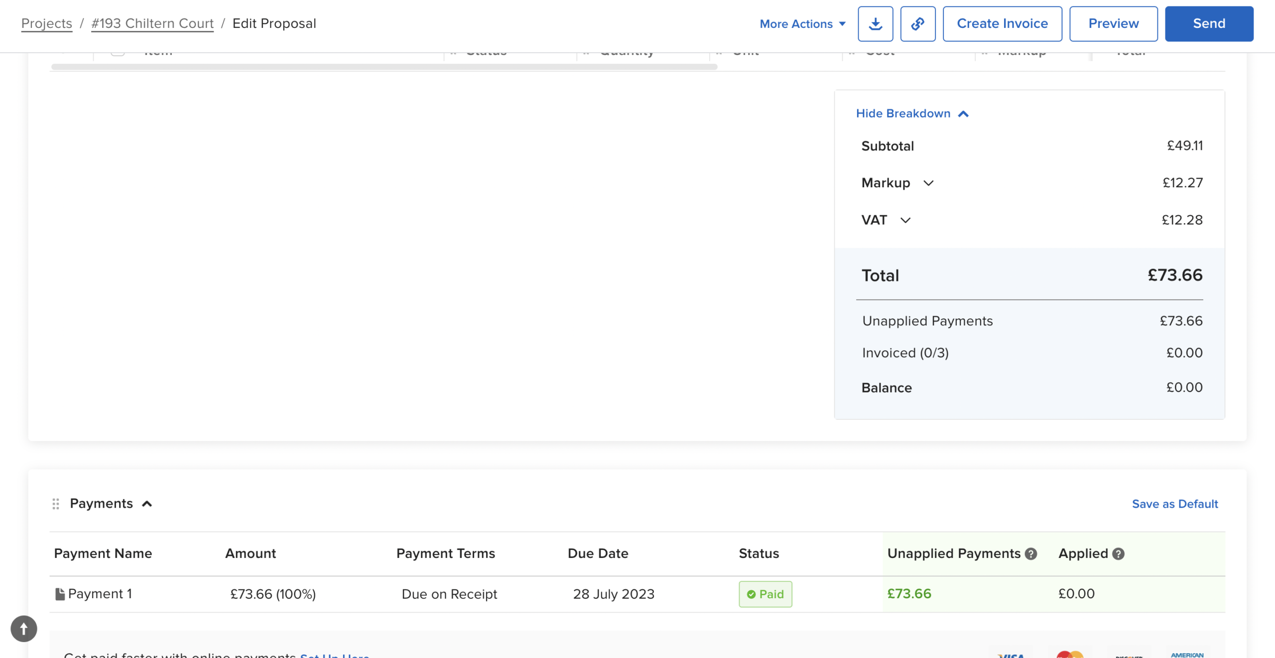Viewport: 1275px width, 658px height.
Task: Click the Payments section drag handle
Action: click(x=56, y=504)
